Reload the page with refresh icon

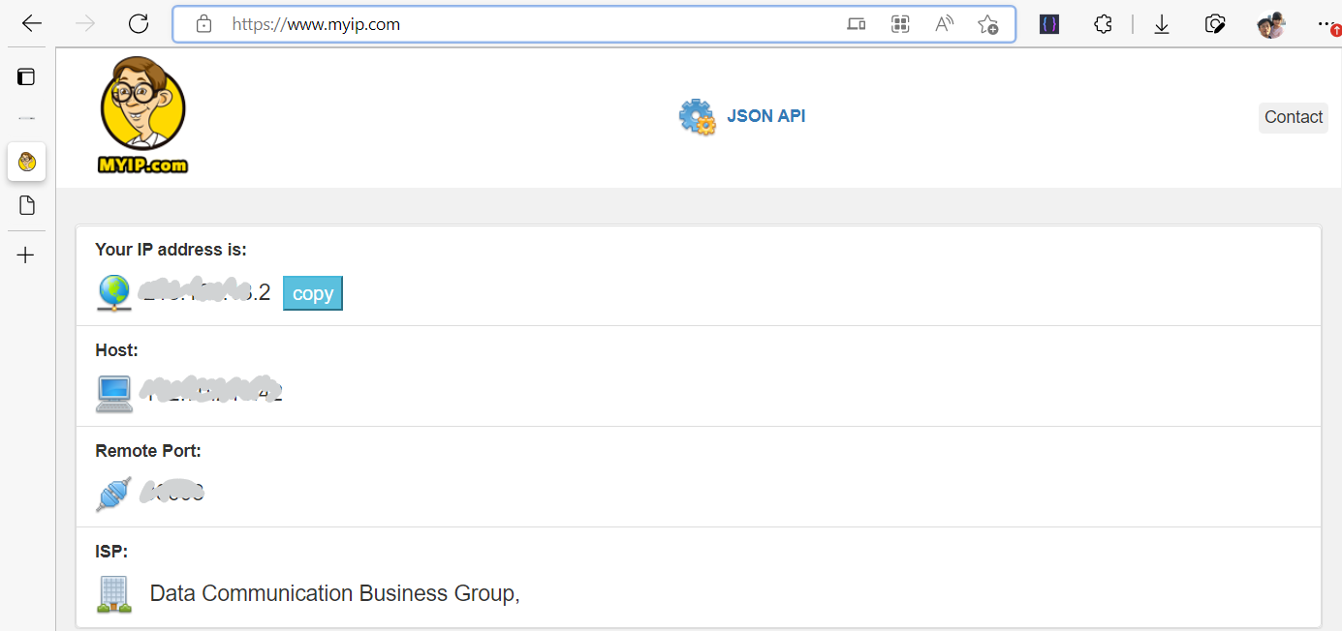coord(139,24)
